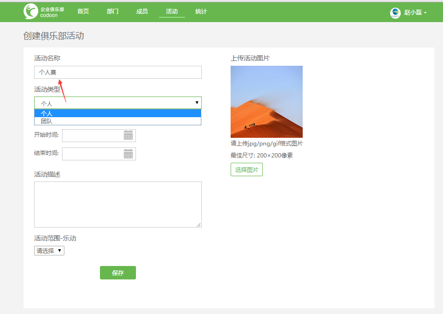The image size is (443, 314).
Task: Open calendar icon for 结束时间
Action: tap(128, 154)
